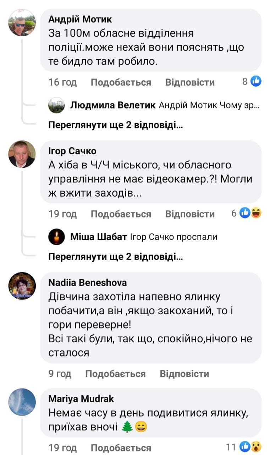270x455 pixels.
Task: Reply to Ігор Сачко's comment
Action: tap(190, 214)
